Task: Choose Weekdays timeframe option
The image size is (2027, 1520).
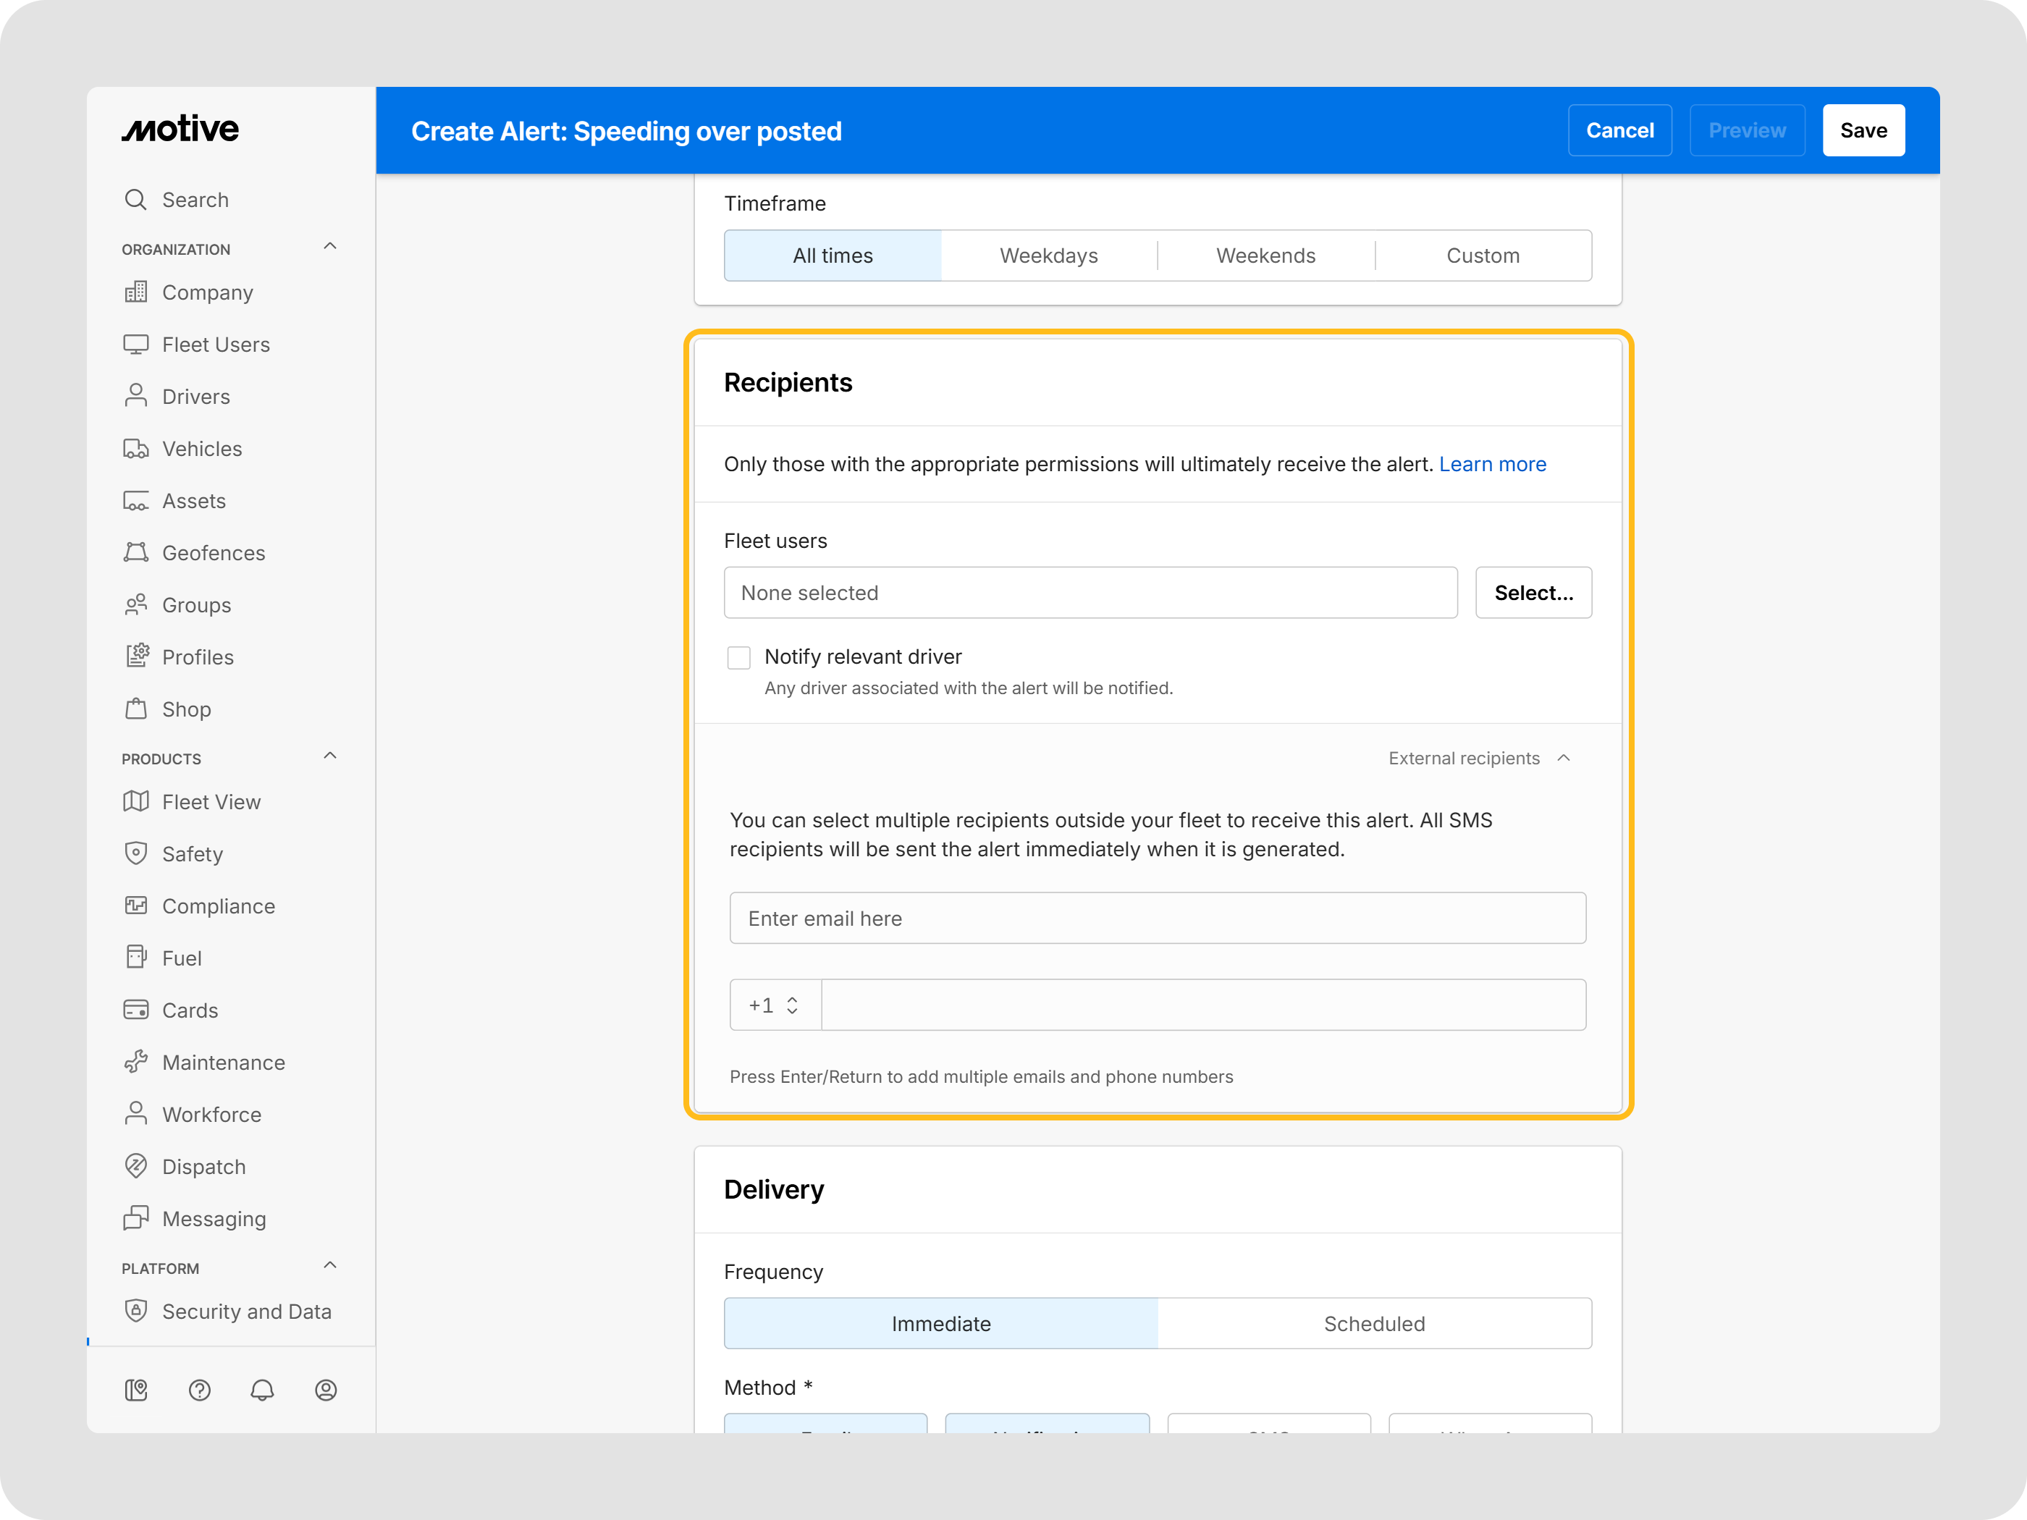Action: pyautogui.click(x=1048, y=256)
